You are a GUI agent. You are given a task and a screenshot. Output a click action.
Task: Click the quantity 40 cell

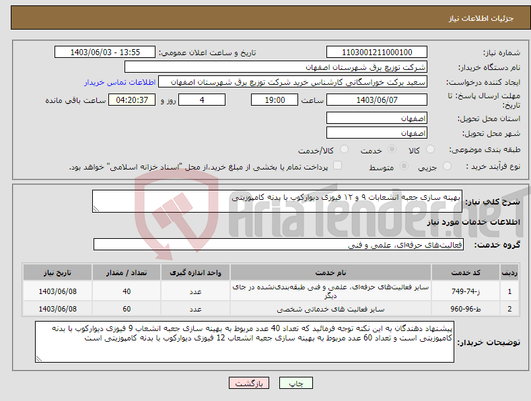tap(127, 291)
